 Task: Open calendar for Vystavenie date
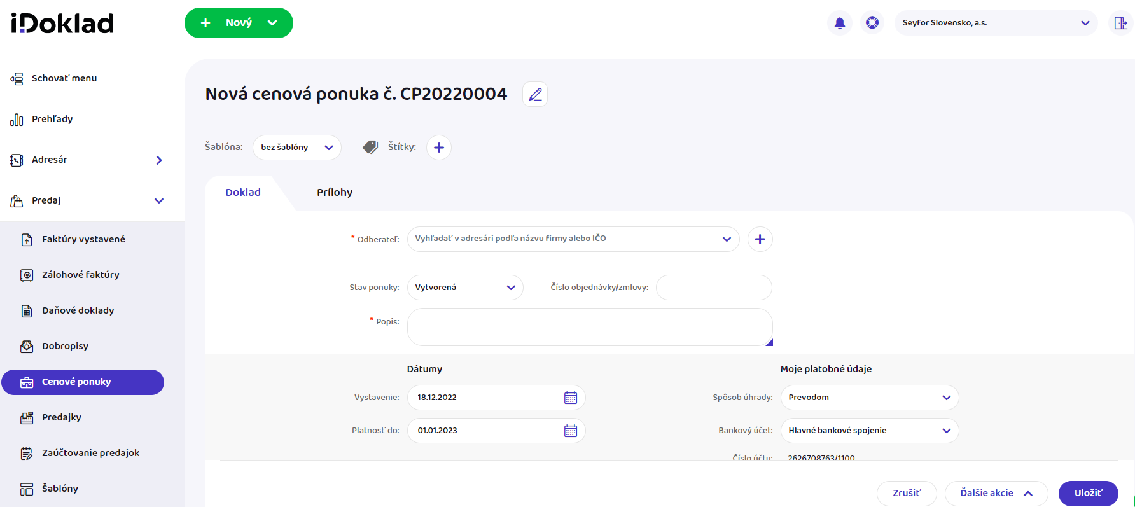pyautogui.click(x=570, y=398)
